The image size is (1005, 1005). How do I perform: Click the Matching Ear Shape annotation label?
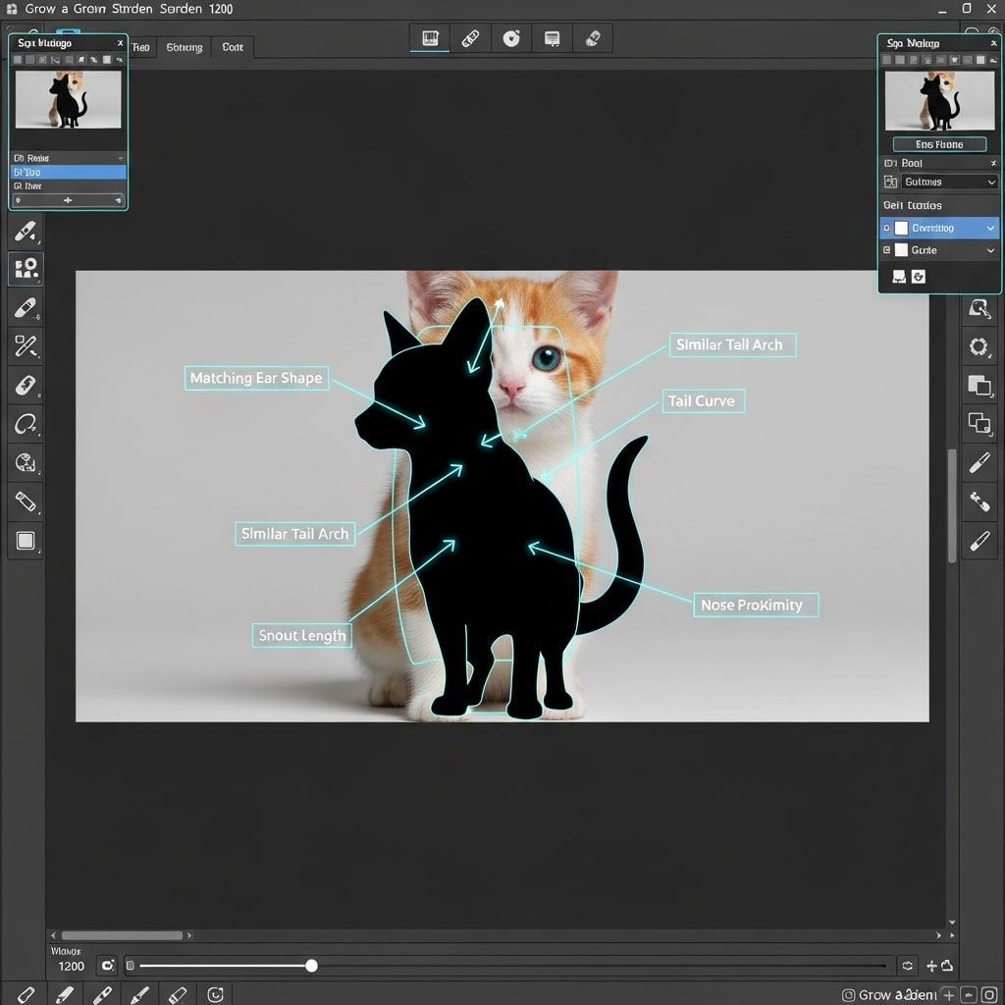point(256,378)
